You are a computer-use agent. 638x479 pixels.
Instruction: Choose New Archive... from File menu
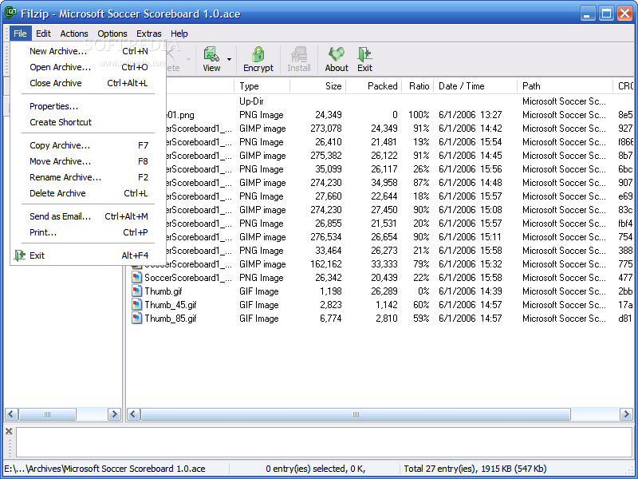(88, 51)
